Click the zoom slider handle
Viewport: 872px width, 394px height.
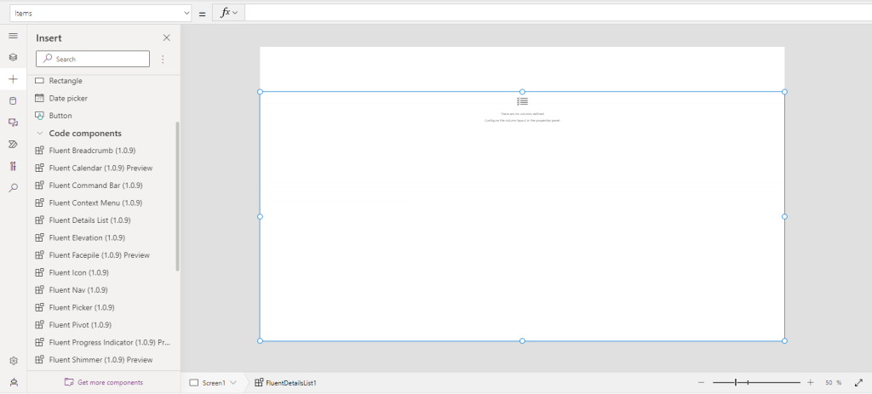[x=736, y=383]
